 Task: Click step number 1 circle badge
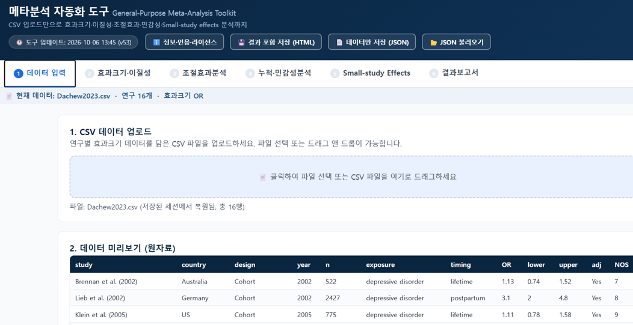(18, 73)
